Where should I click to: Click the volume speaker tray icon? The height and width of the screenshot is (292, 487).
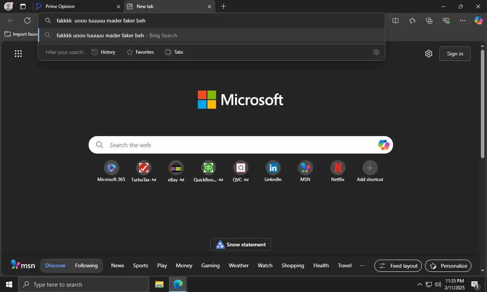(438, 284)
